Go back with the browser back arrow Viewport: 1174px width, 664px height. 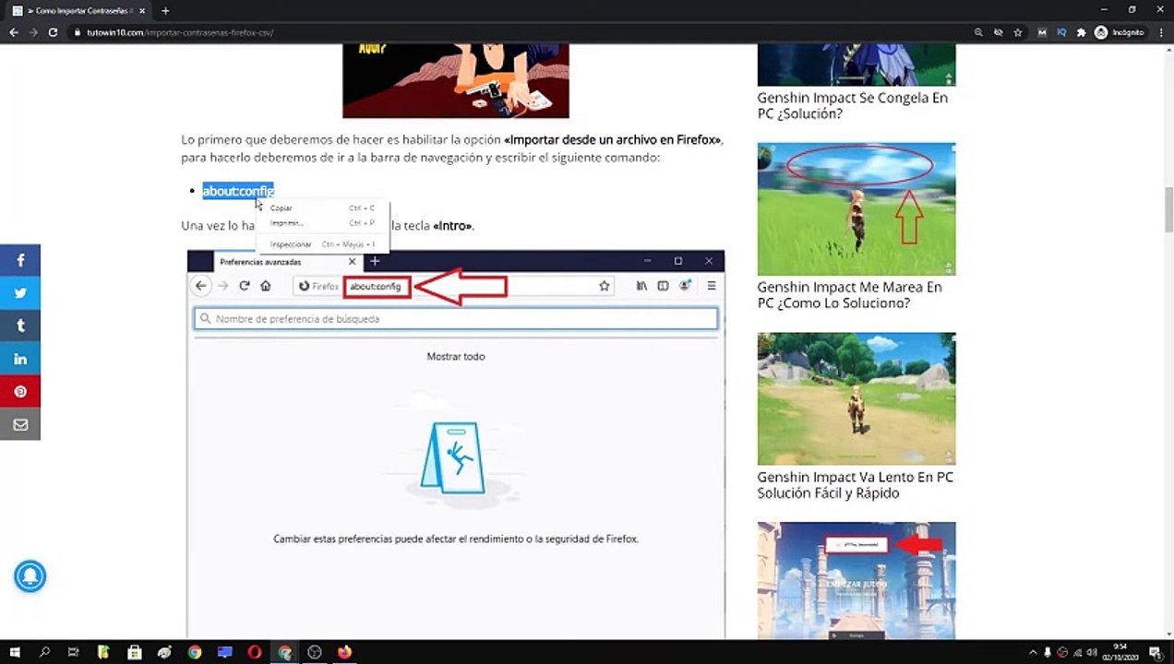pos(14,32)
